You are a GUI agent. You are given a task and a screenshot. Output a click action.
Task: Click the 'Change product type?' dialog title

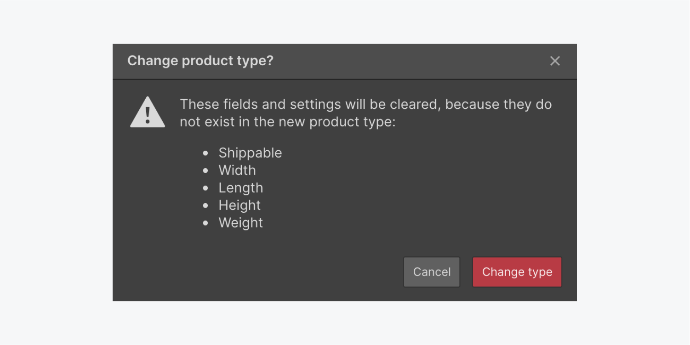(x=200, y=61)
